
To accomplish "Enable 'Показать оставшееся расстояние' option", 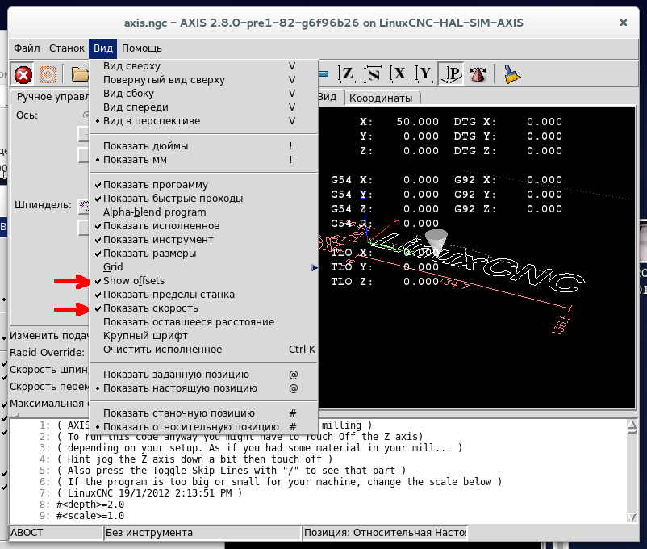I will click(x=203, y=322).
